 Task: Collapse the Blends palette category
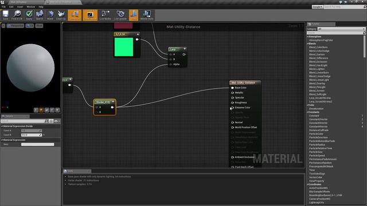[308, 43]
